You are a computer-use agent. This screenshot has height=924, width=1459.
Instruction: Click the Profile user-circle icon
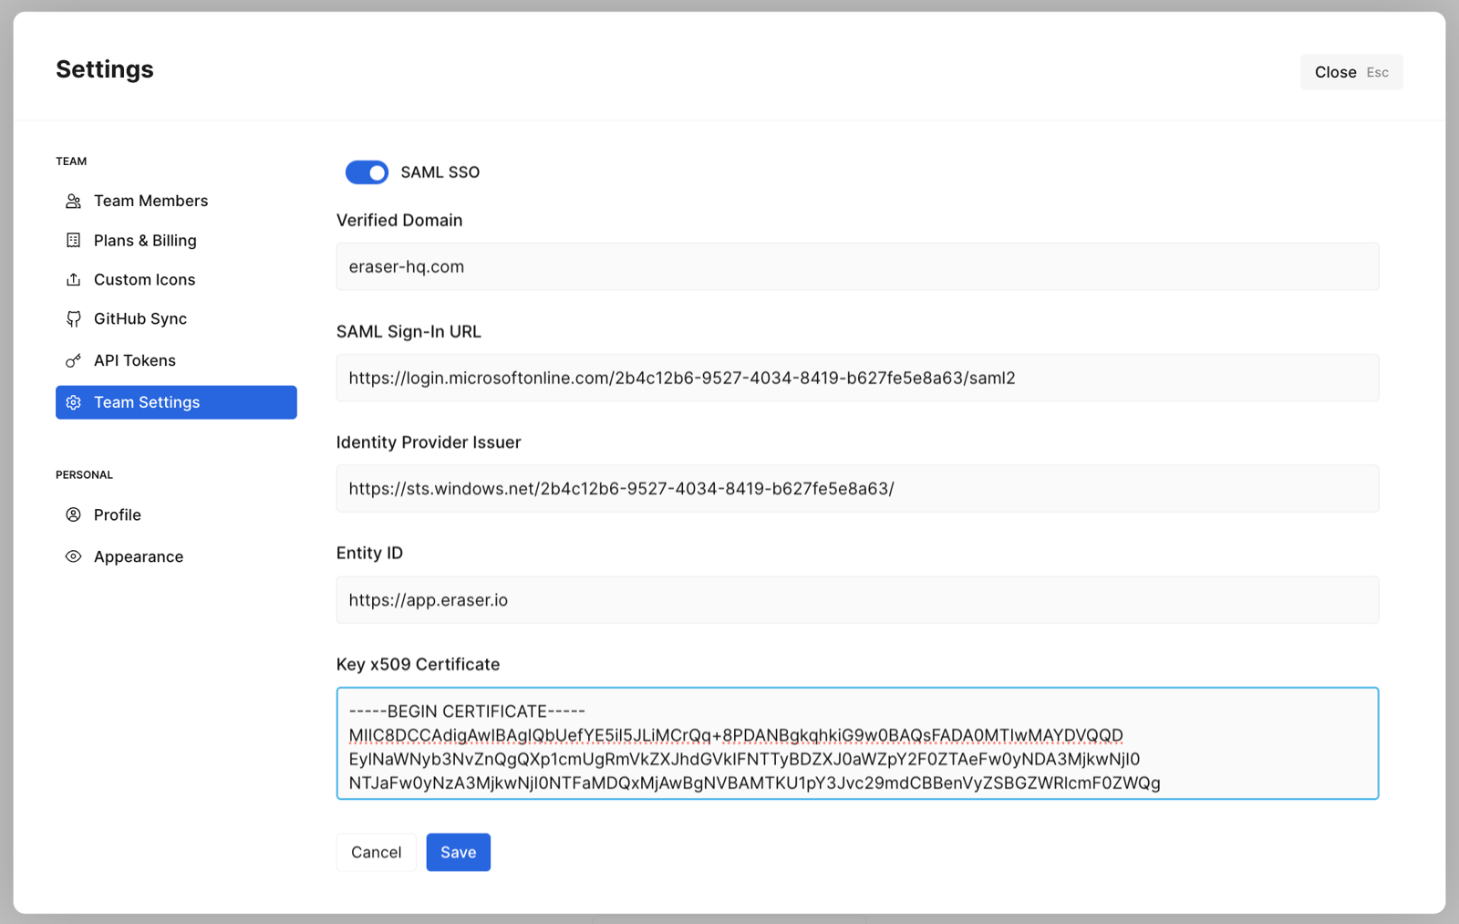pyautogui.click(x=73, y=514)
